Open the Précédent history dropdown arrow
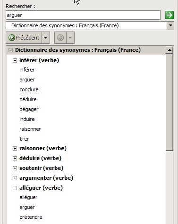Image resolution: width=178 pixels, height=224 pixels. [x=46, y=38]
